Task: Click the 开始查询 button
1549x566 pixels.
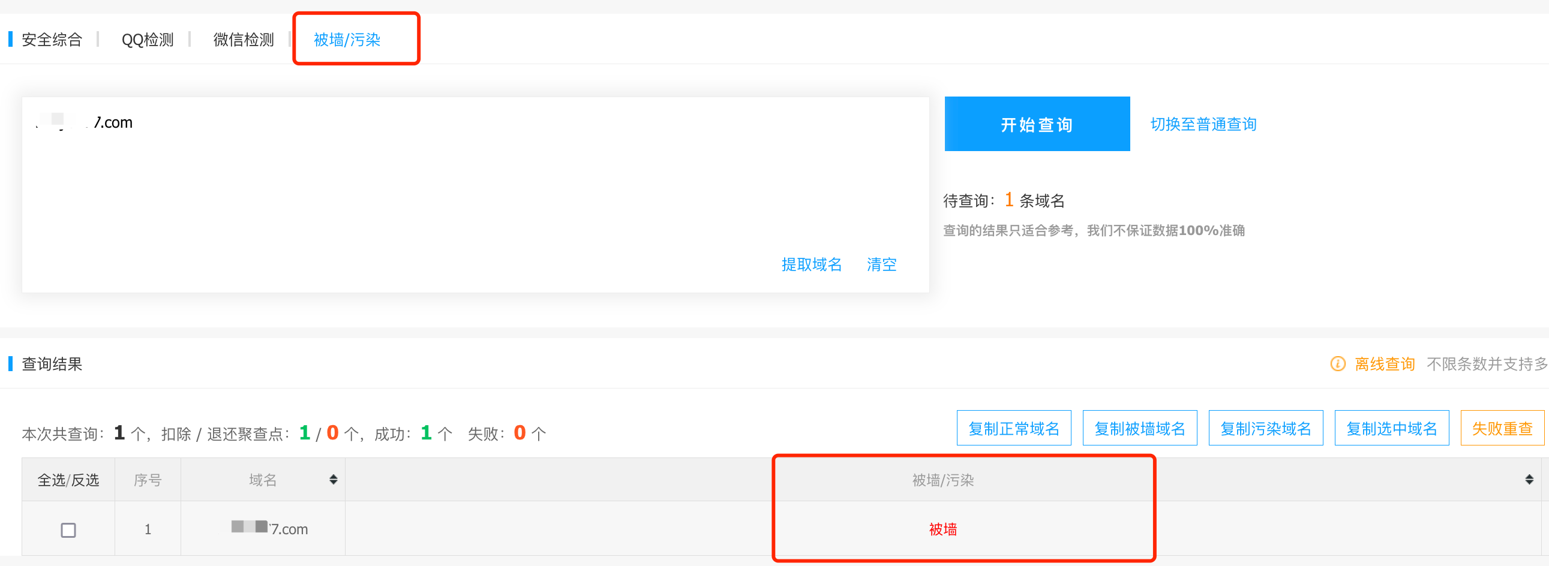Action: coord(1037,124)
